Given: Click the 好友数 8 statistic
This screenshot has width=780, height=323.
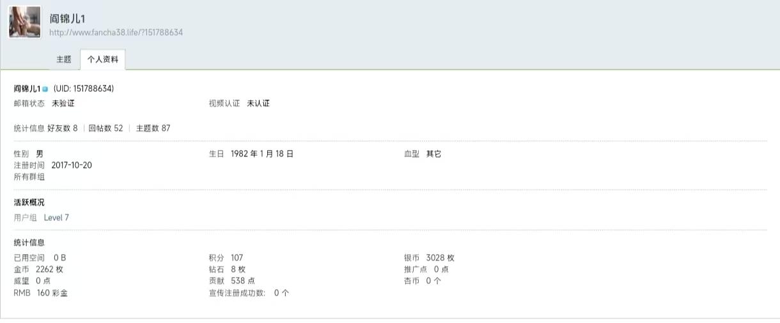Looking at the screenshot, I should 62,128.
